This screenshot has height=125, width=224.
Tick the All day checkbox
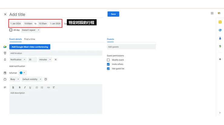pyautogui.click(x=11, y=30)
